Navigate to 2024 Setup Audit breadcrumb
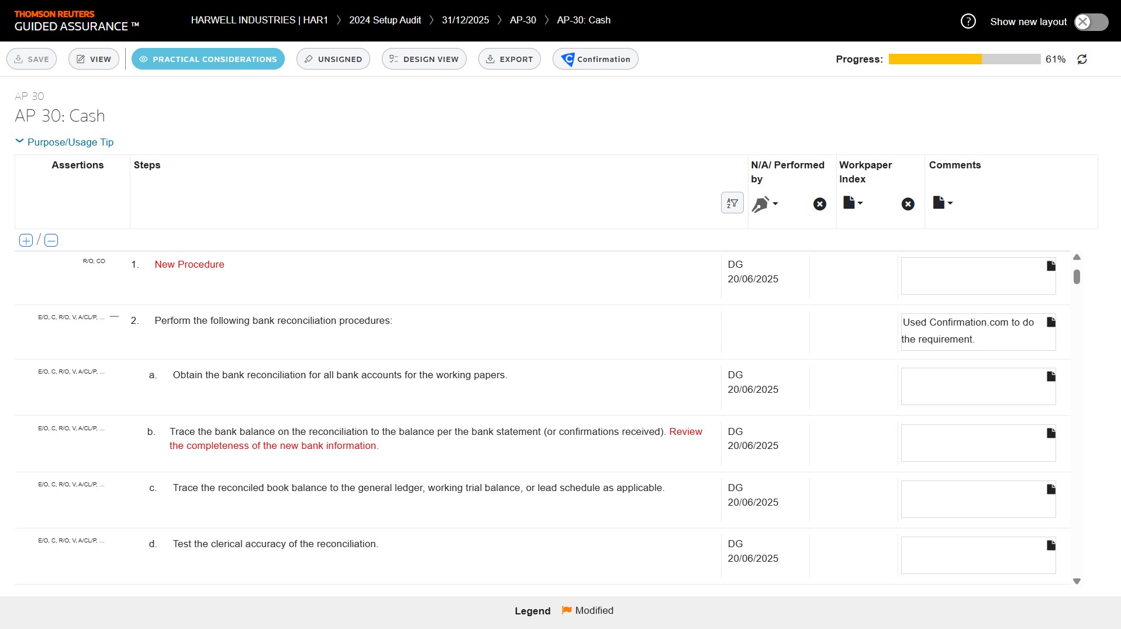Viewport: 1121px width, 629px height. point(385,20)
